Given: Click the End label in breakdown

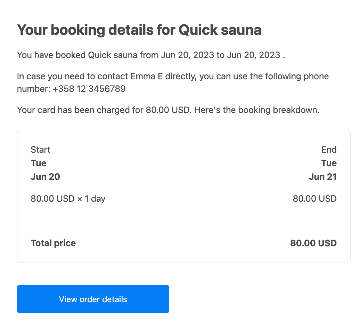Looking at the screenshot, I should click(329, 150).
